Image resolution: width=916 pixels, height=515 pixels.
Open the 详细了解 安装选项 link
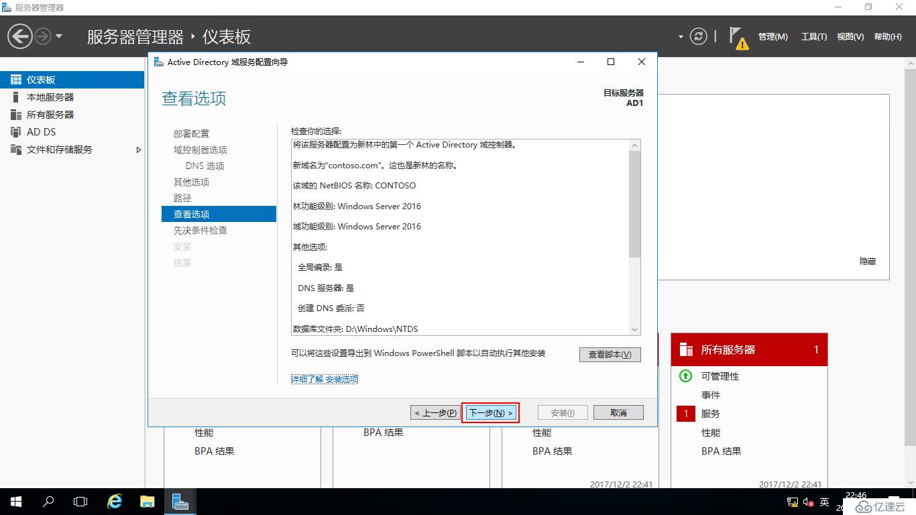(325, 379)
